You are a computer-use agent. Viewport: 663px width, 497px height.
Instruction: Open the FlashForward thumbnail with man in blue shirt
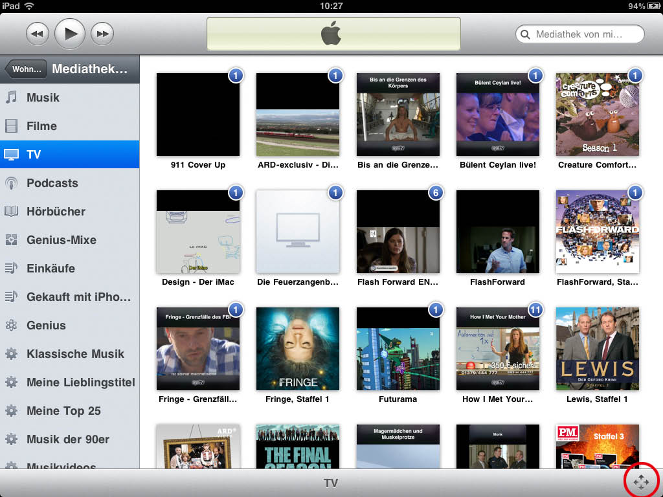(498, 232)
